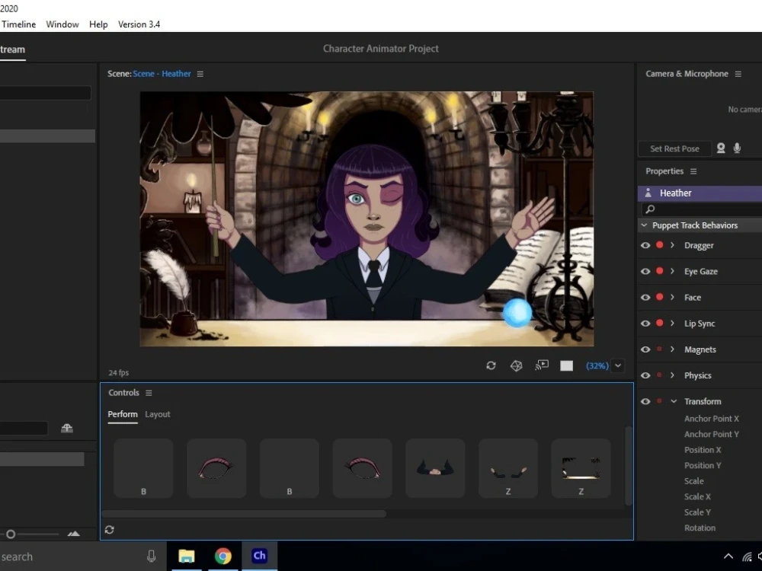Expand the Eye Gaze behavior
Screen dimensions: 762x571
[673, 272]
